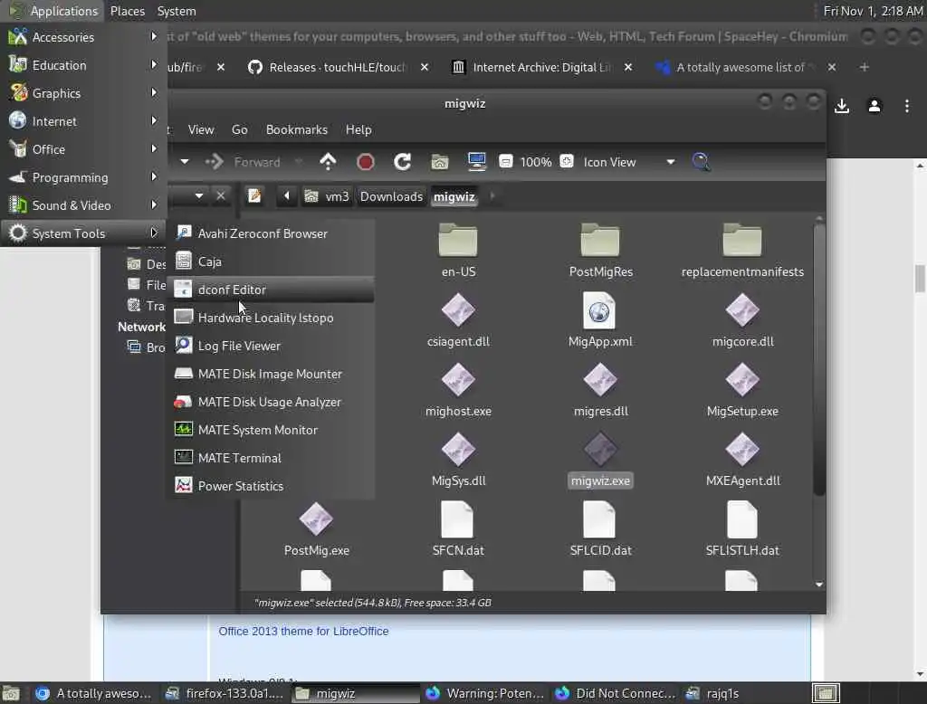This screenshot has width=927, height=704.
Task: Select the SFLISTLH.dat file
Action: 742,529
